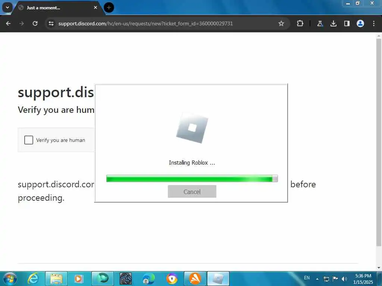Minimize the Chrome window
382x286 pixels.
click(x=348, y=3)
